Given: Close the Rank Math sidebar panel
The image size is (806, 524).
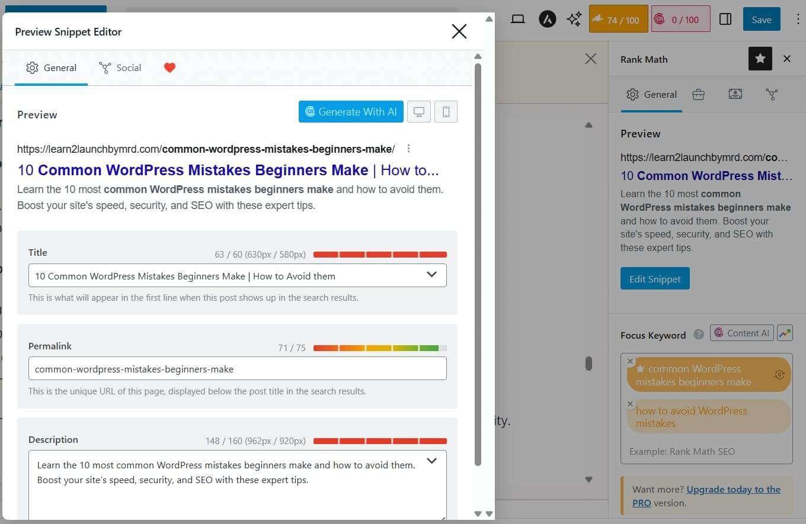Looking at the screenshot, I should tap(787, 59).
